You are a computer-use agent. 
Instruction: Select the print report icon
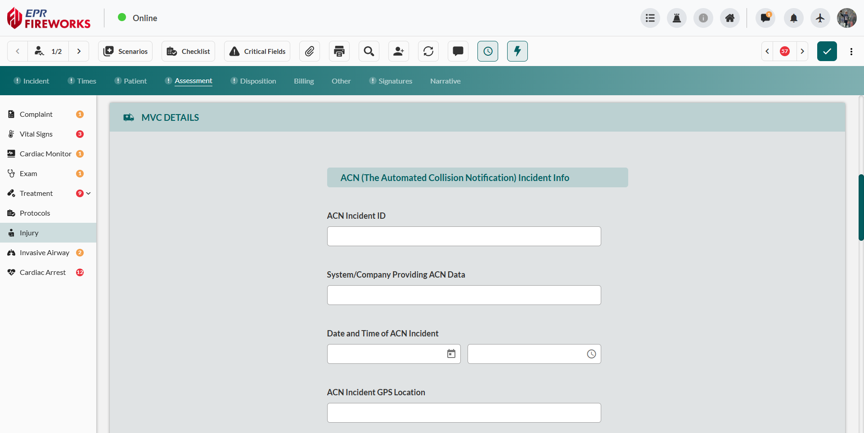(x=339, y=51)
